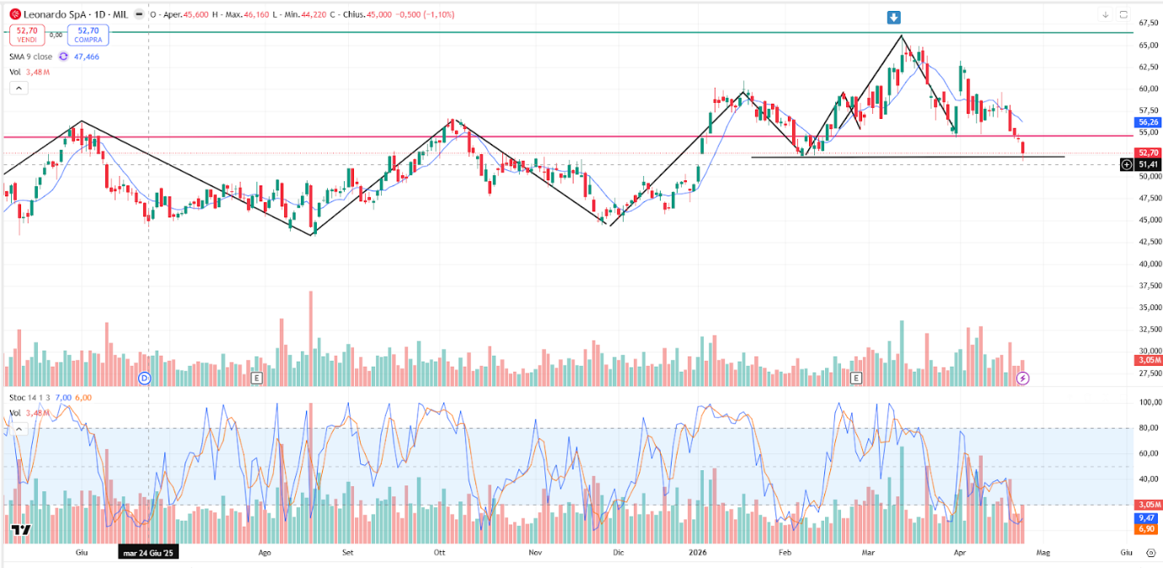This screenshot has width=1163, height=568.
Task: Click the move pane down arrow
Action: click(x=1105, y=14)
